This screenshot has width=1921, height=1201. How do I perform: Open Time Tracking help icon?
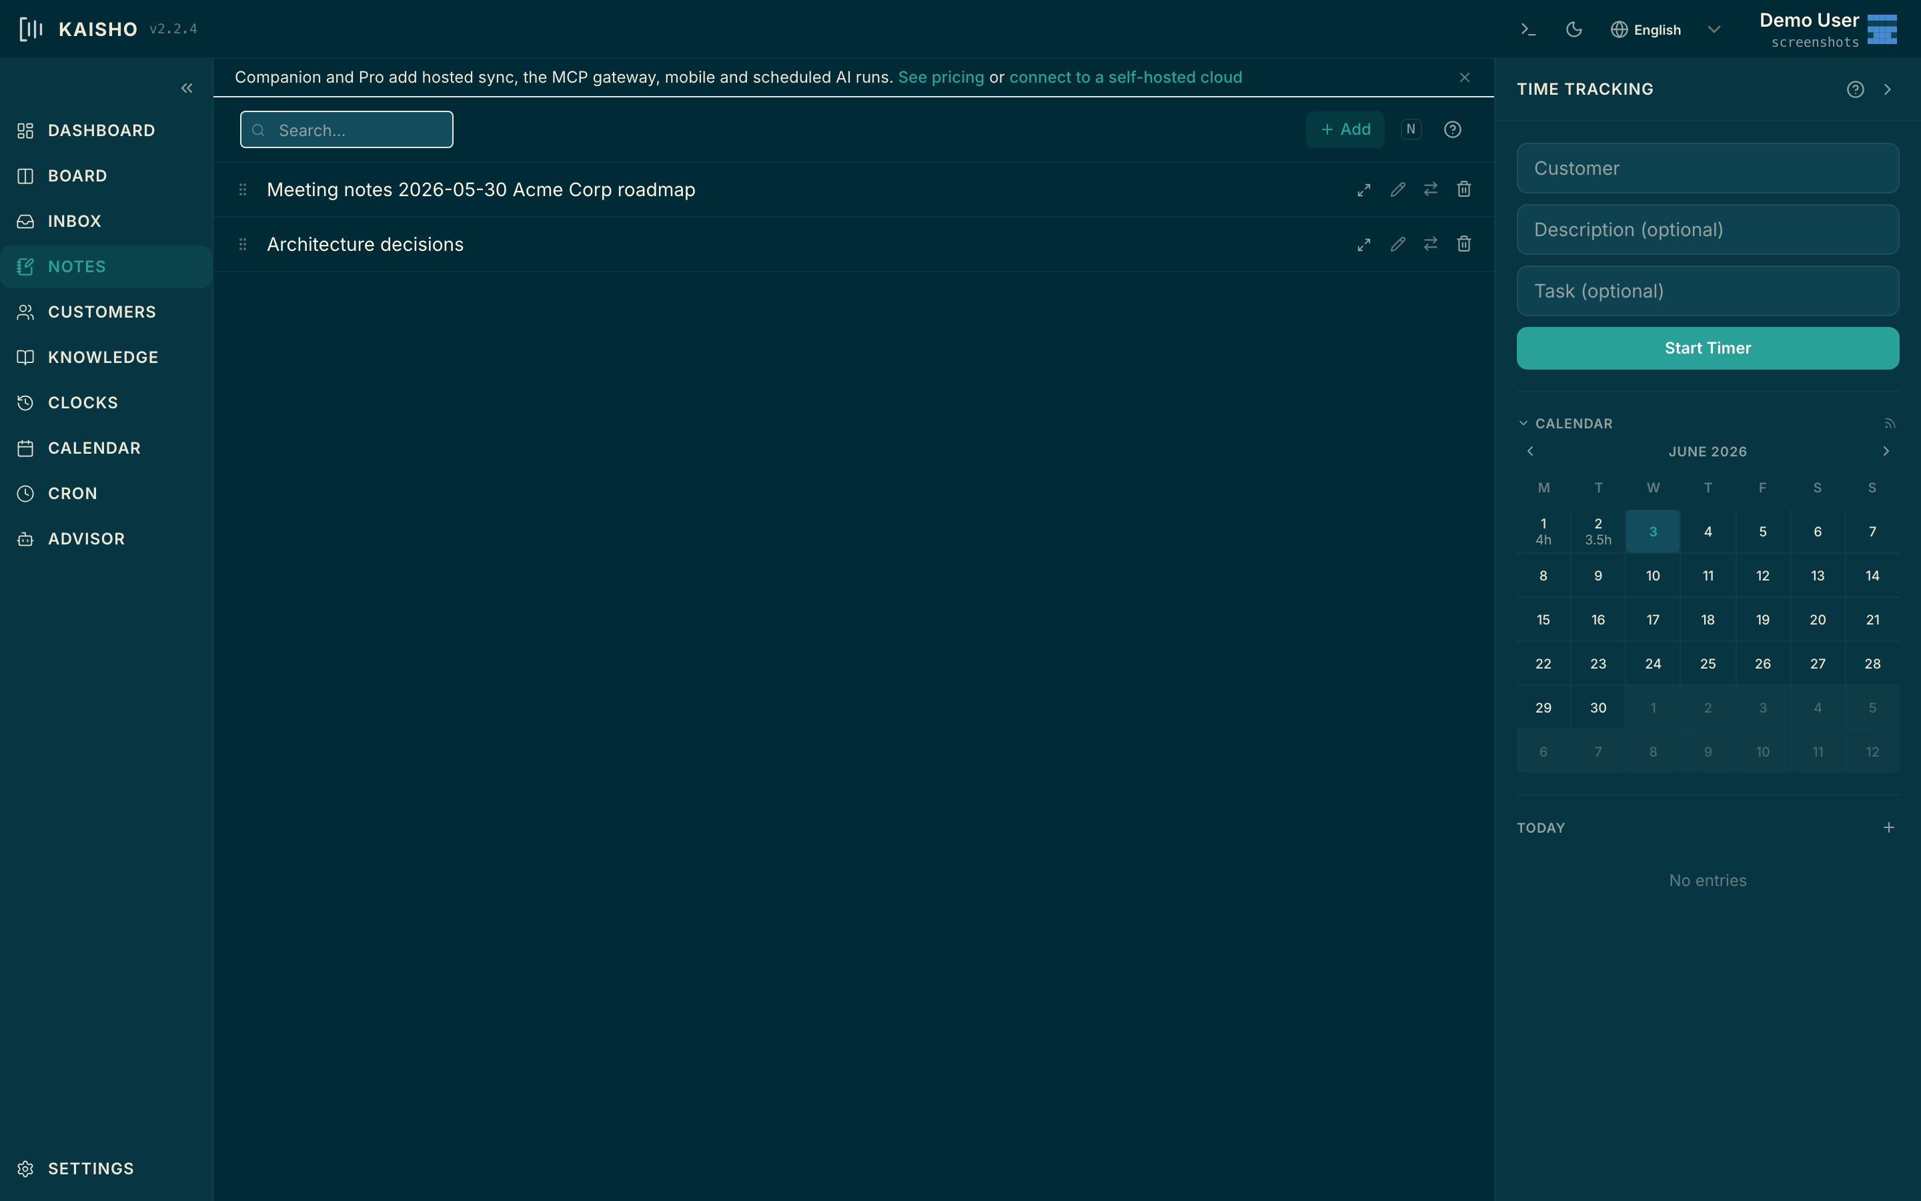(1855, 89)
